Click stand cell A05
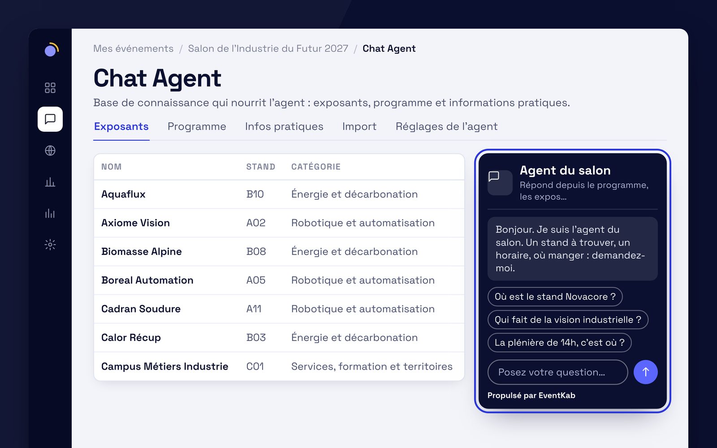This screenshot has height=448, width=717. (x=256, y=280)
